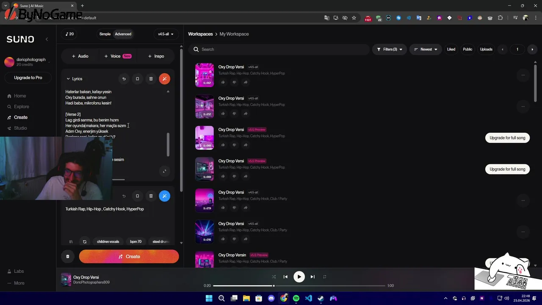542x305 pixels.
Task: Undo the last Lyrics edit
Action: click(x=124, y=79)
